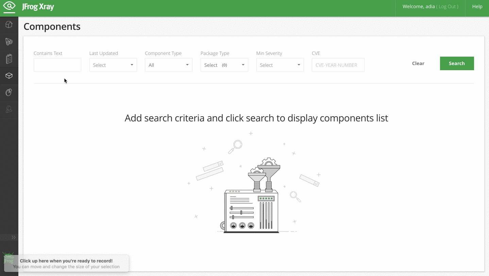Screen dimensions: 489x276
Task: Select the Watches binoculars icon
Action: click(x=9, y=41)
